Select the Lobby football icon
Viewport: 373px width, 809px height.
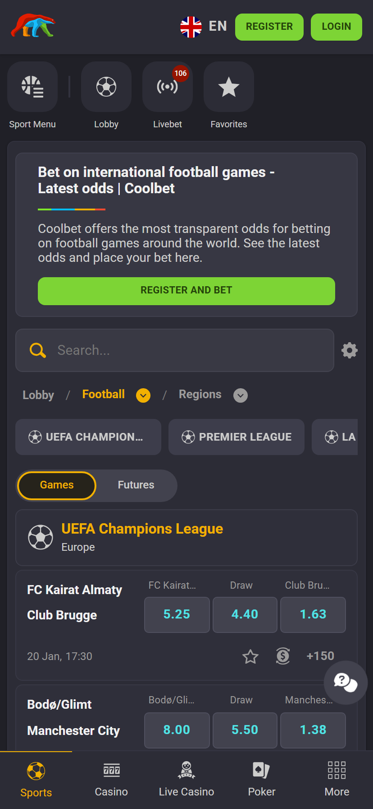tap(106, 87)
